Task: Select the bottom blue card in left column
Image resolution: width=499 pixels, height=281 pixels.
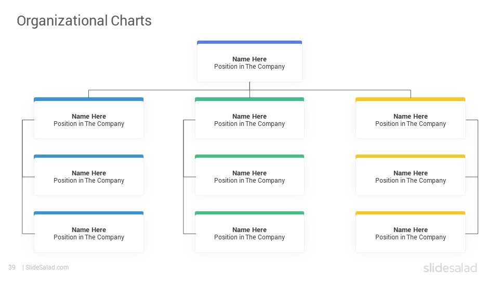Action: 88,232
